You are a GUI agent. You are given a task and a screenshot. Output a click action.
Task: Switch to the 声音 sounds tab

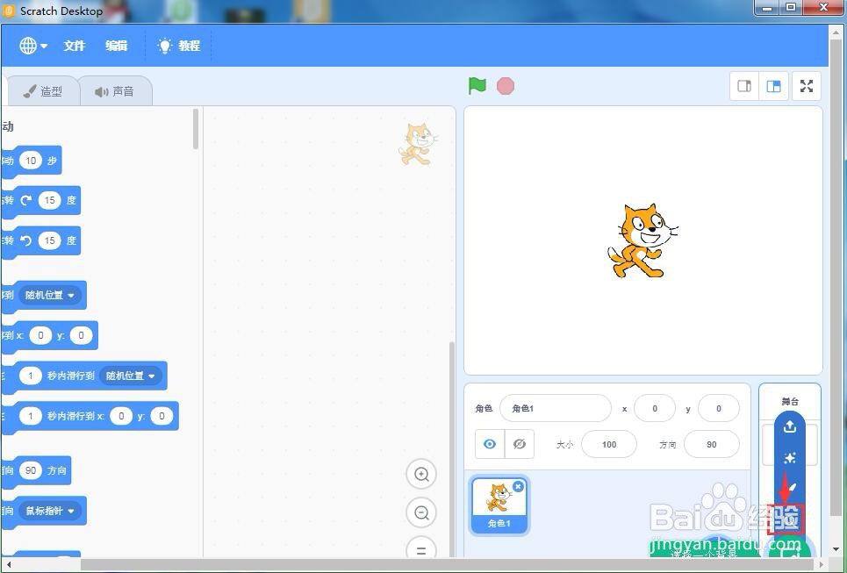114,91
